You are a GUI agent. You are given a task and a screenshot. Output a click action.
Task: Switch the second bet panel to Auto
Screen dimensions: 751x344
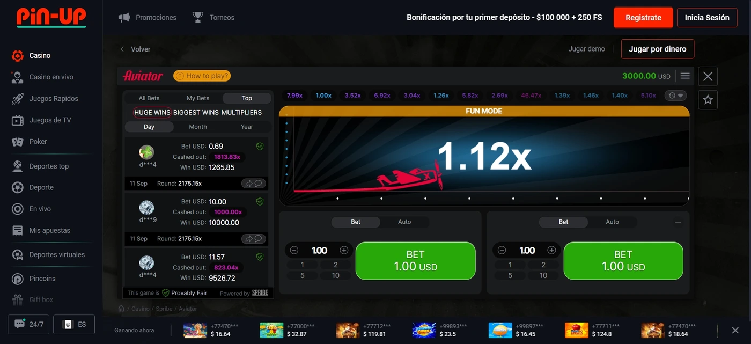612,222
